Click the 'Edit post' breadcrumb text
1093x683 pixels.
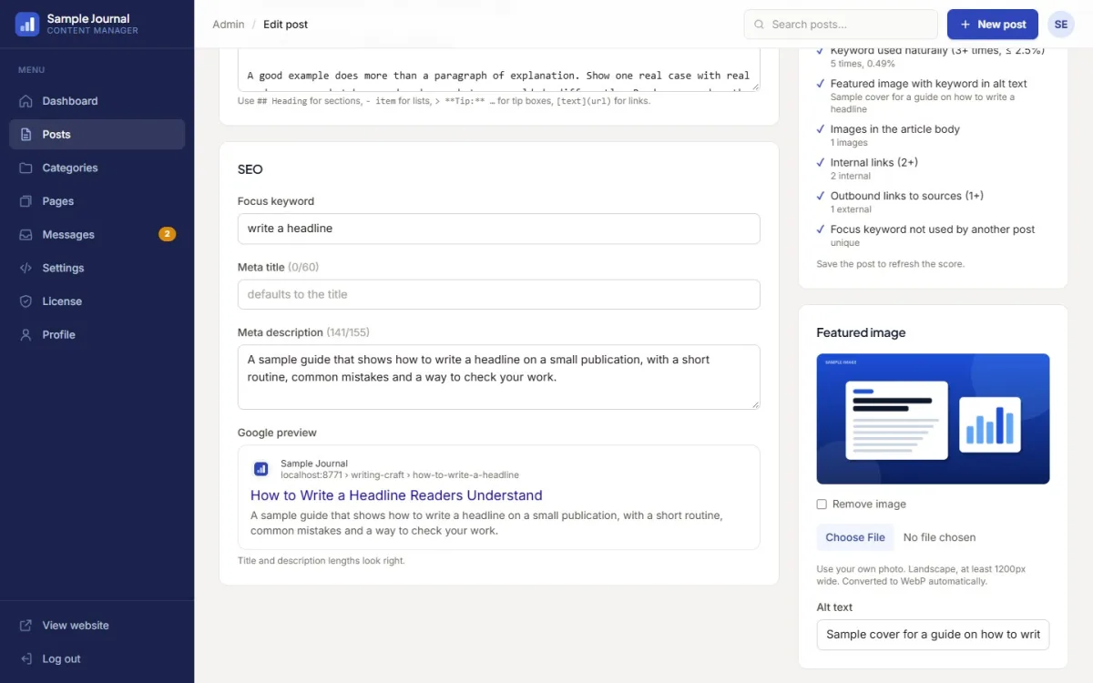(286, 25)
